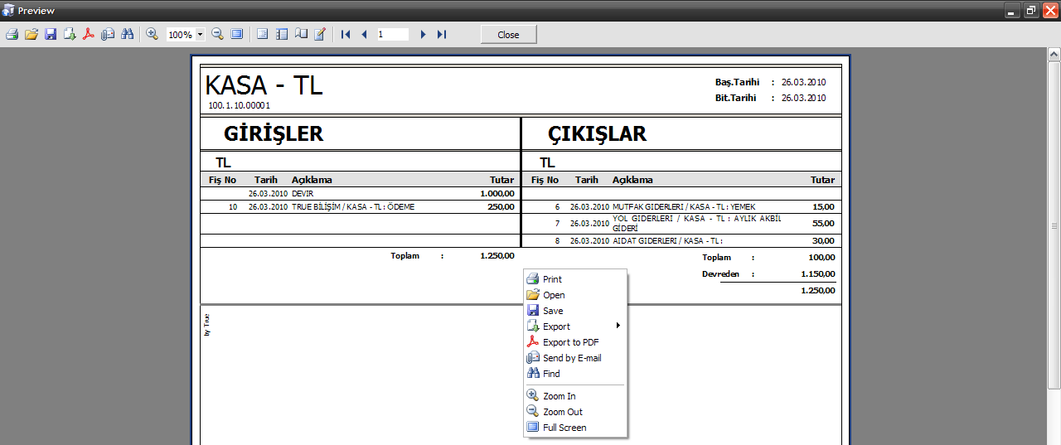Jump to the first page arrow
Image resolution: width=1061 pixels, height=445 pixels.
pyautogui.click(x=346, y=35)
